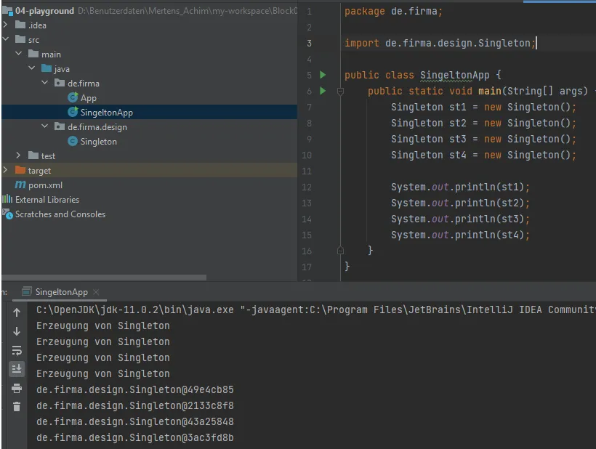Select the App class in tree
The image size is (596, 449).
pos(88,98)
